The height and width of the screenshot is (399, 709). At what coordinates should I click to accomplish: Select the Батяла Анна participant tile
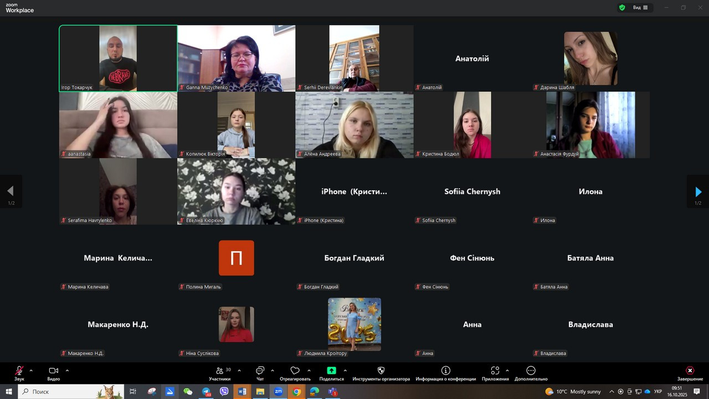pyautogui.click(x=590, y=258)
